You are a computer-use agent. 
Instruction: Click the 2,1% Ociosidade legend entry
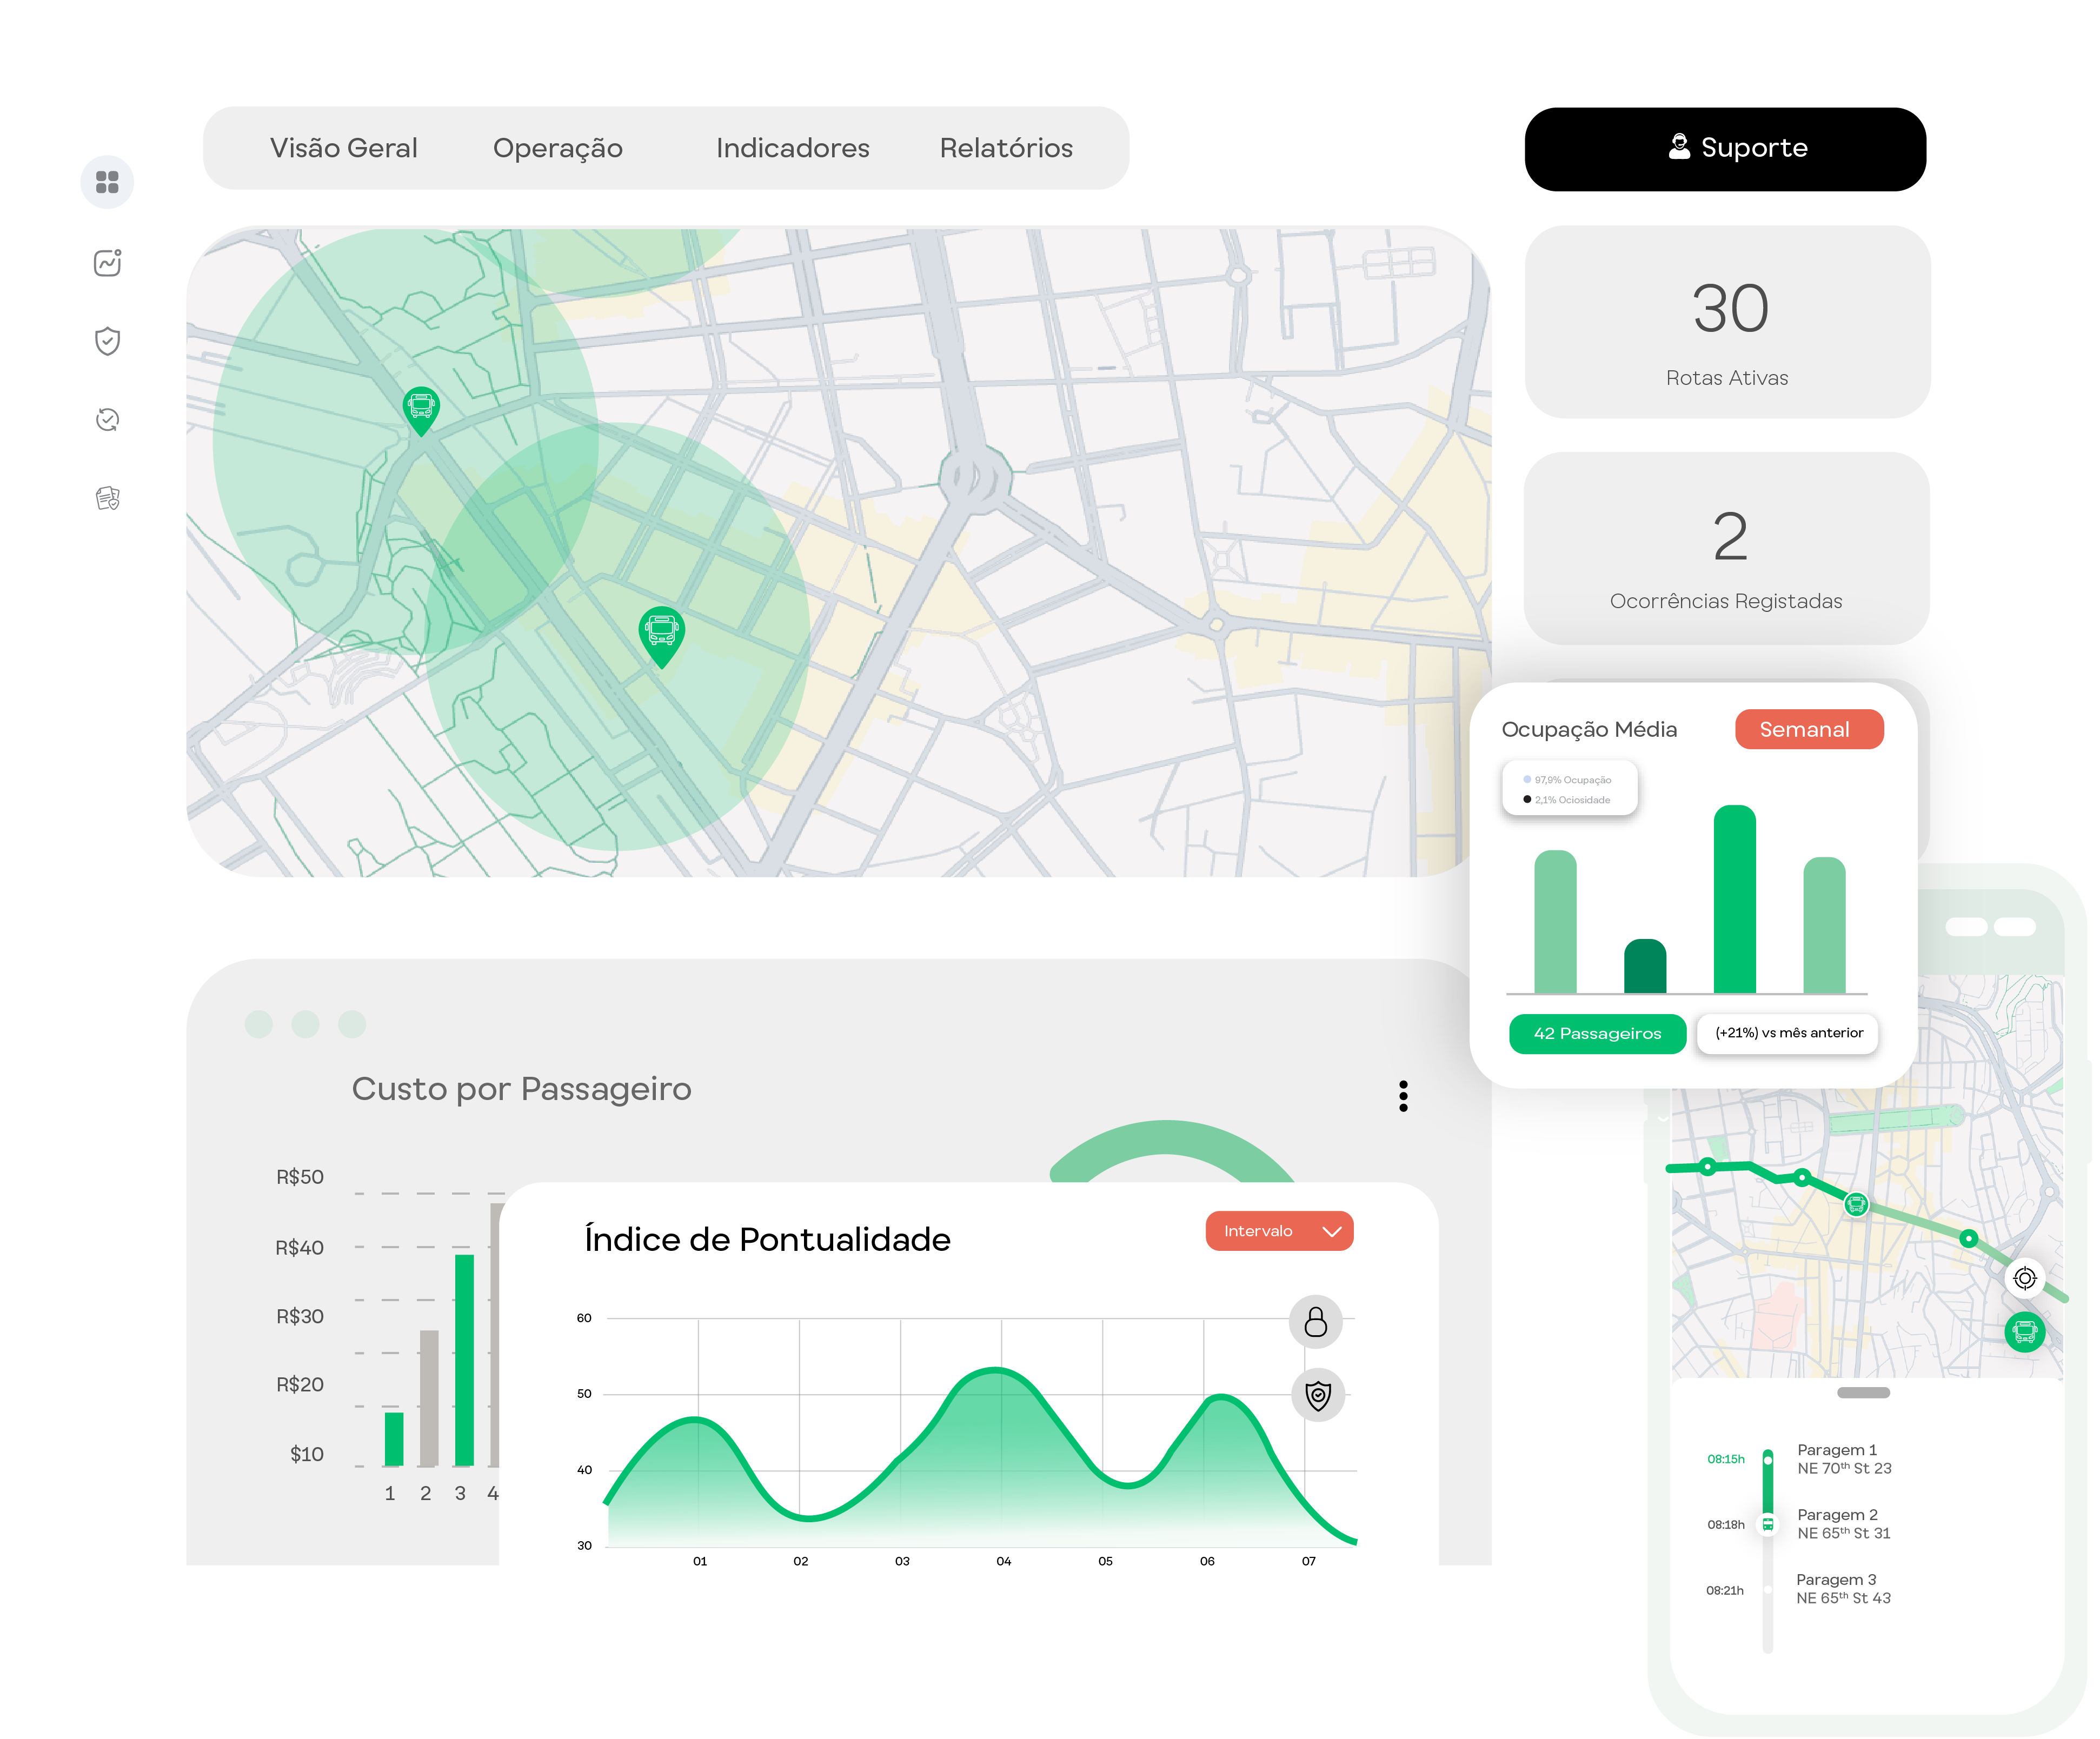click(1567, 800)
